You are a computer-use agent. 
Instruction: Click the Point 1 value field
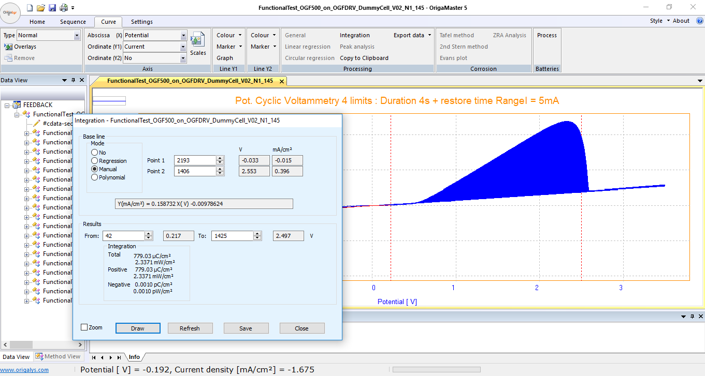pos(195,160)
